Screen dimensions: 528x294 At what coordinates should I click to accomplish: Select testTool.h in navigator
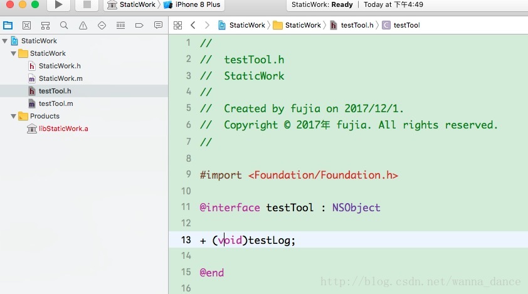[x=84, y=91]
